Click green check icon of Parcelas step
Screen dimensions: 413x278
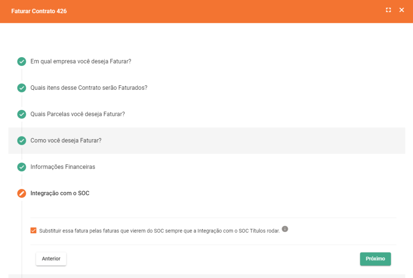pos(22,114)
